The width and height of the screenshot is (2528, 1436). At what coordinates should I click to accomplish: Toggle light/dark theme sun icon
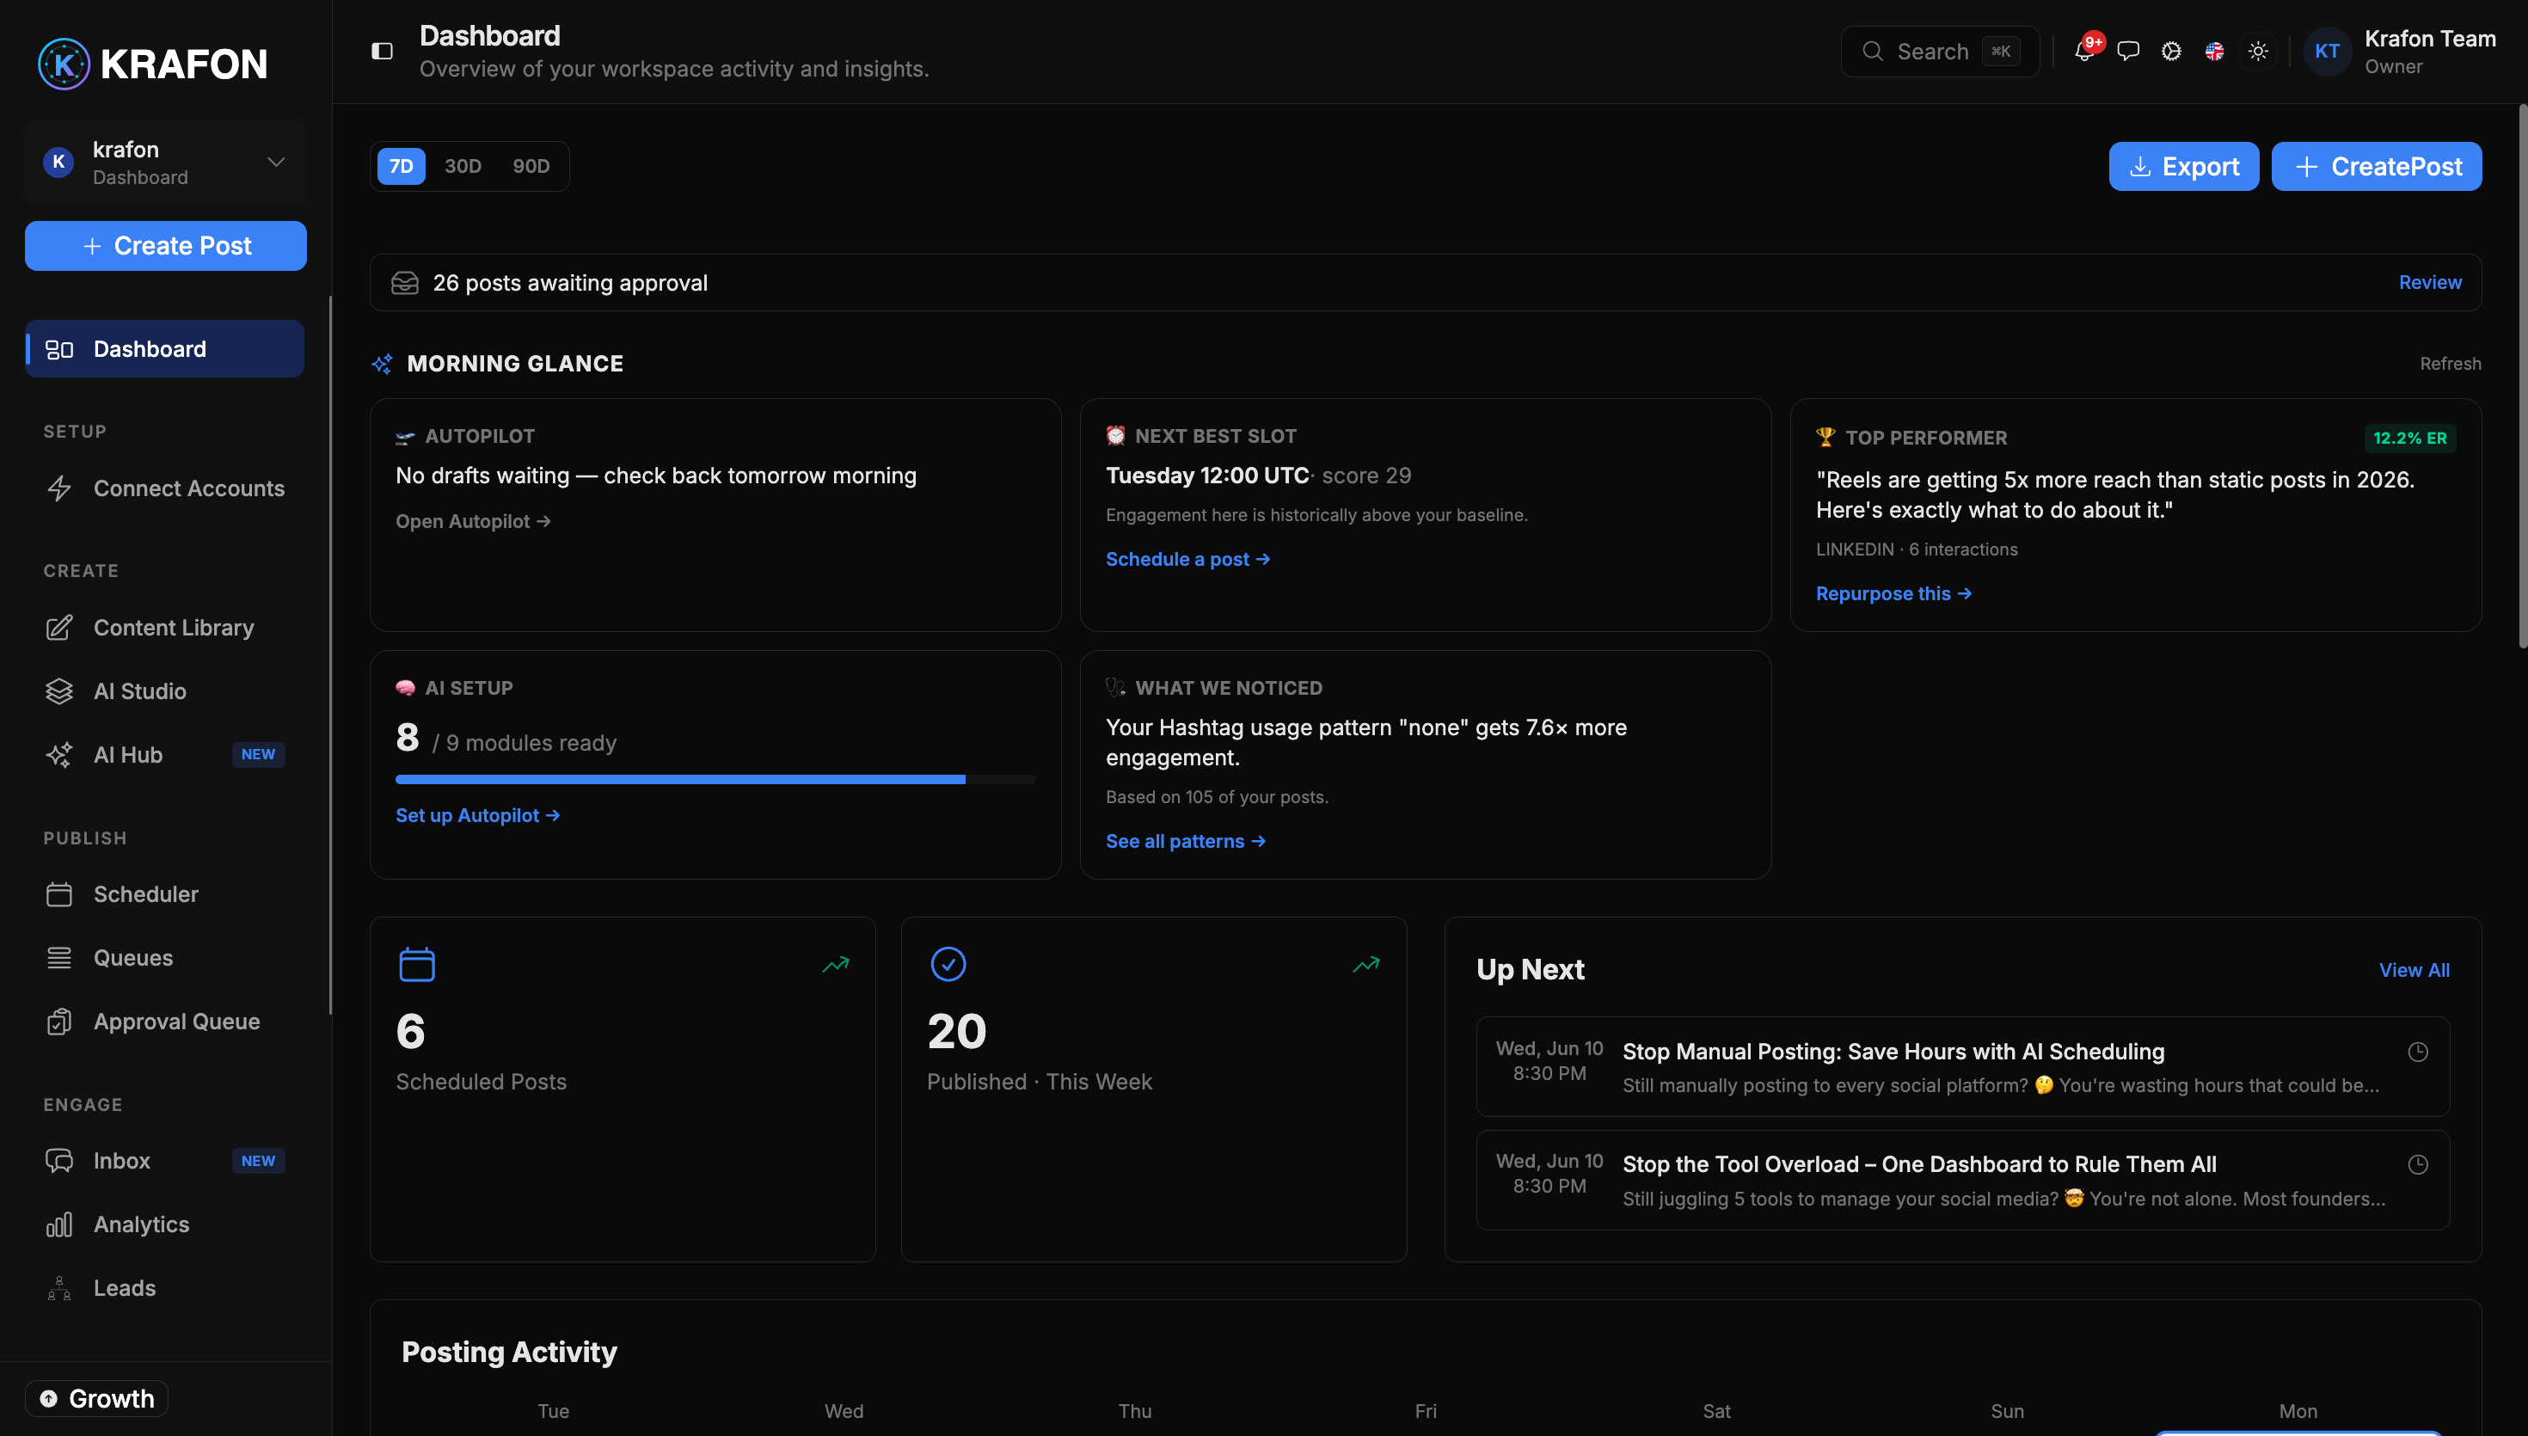2258,52
